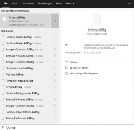Click the Öffnen action
134x130 pixels.
point(73,62)
